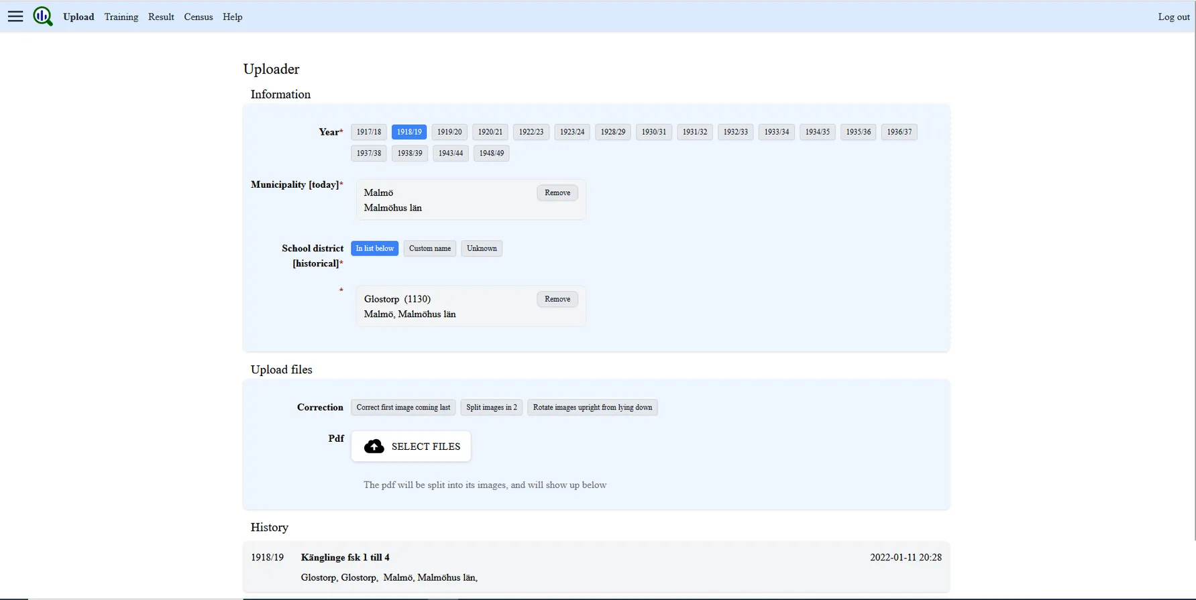Open the Känglinge fsk 1 till 4 history entry
The height and width of the screenshot is (600, 1196).
click(345, 558)
